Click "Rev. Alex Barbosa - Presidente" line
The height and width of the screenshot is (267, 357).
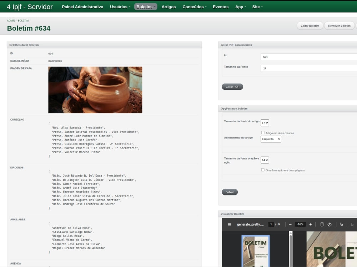point(78,128)
